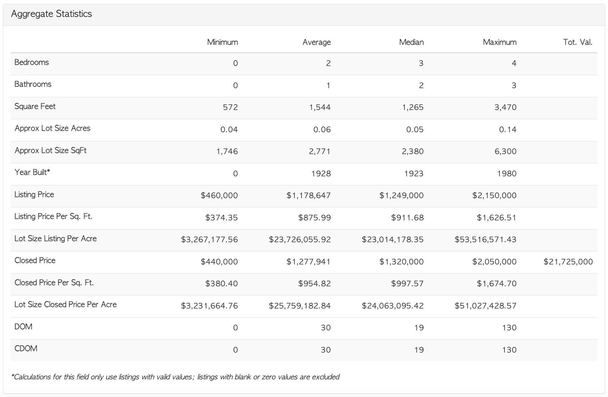The height and width of the screenshot is (397, 608).
Task: Select minimum listing price $460,000
Action: (219, 195)
